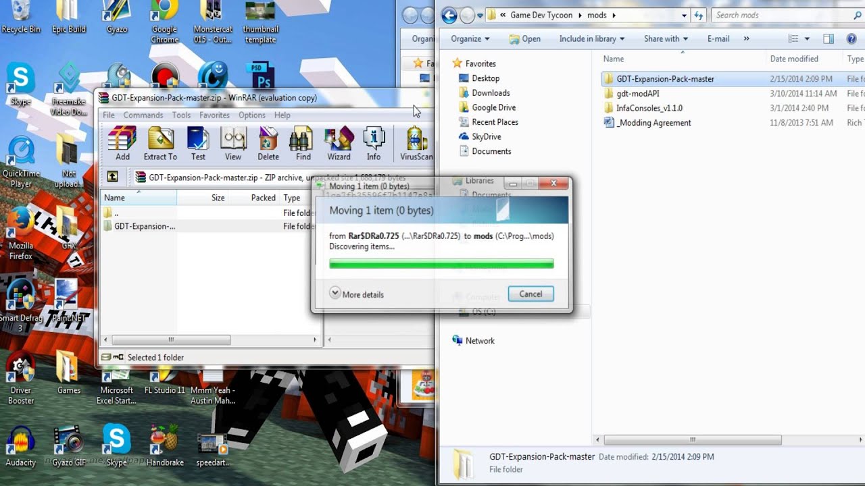Click the Search mods input field

pos(784,15)
